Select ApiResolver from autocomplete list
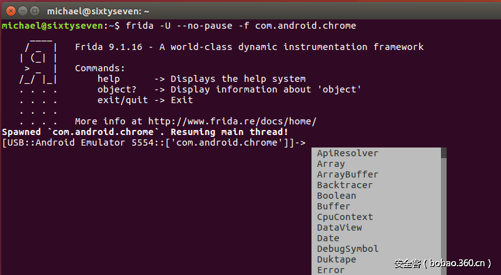 (x=347, y=153)
